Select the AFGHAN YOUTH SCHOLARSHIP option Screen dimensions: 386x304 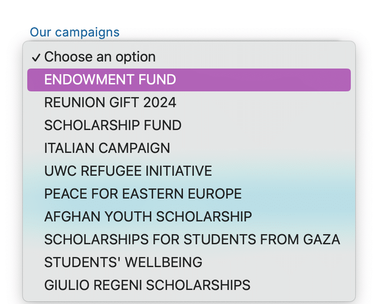point(148,217)
